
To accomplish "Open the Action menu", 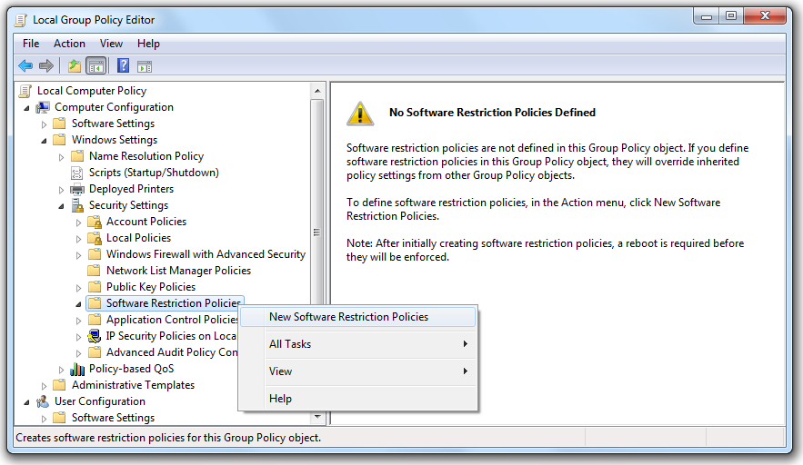I will [x=69, y=44].
